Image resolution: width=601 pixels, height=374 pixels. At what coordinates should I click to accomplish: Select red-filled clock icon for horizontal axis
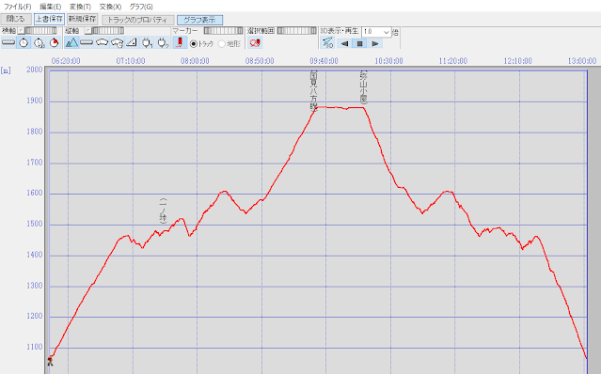tap(54, 43)
